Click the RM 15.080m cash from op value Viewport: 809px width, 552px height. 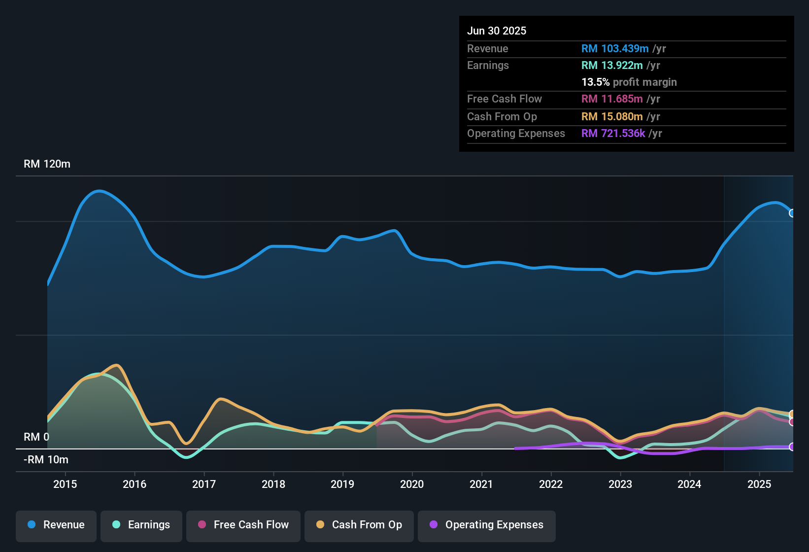pos(612,116)
